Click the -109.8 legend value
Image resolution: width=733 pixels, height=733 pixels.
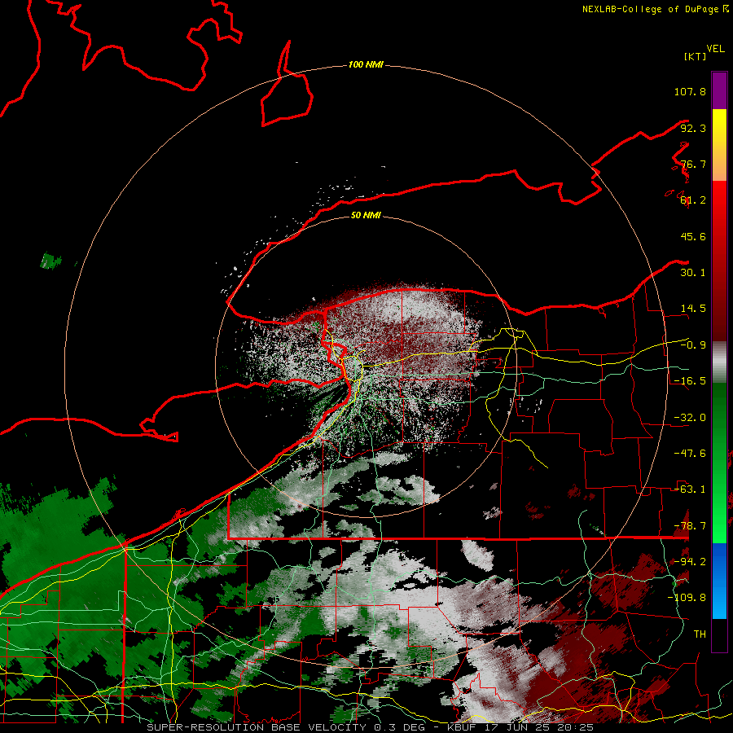click(687, 598)
